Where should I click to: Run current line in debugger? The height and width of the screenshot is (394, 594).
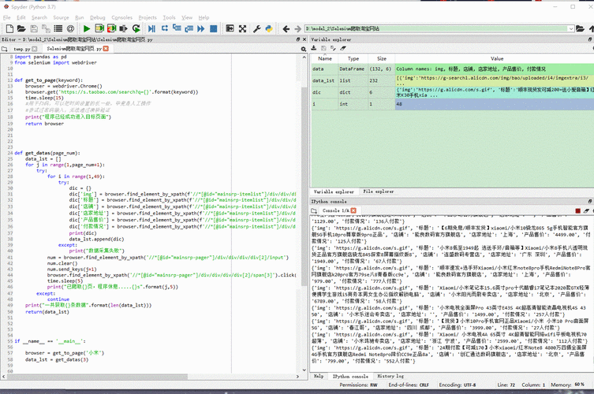click(x=165, y=28)
